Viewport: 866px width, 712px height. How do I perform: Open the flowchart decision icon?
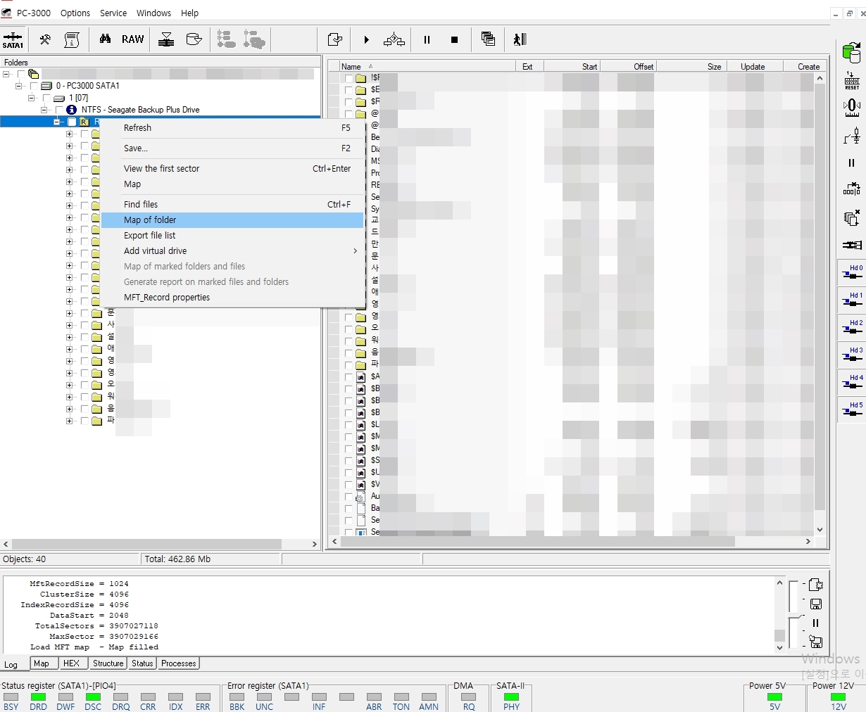(x=394, y=40)
